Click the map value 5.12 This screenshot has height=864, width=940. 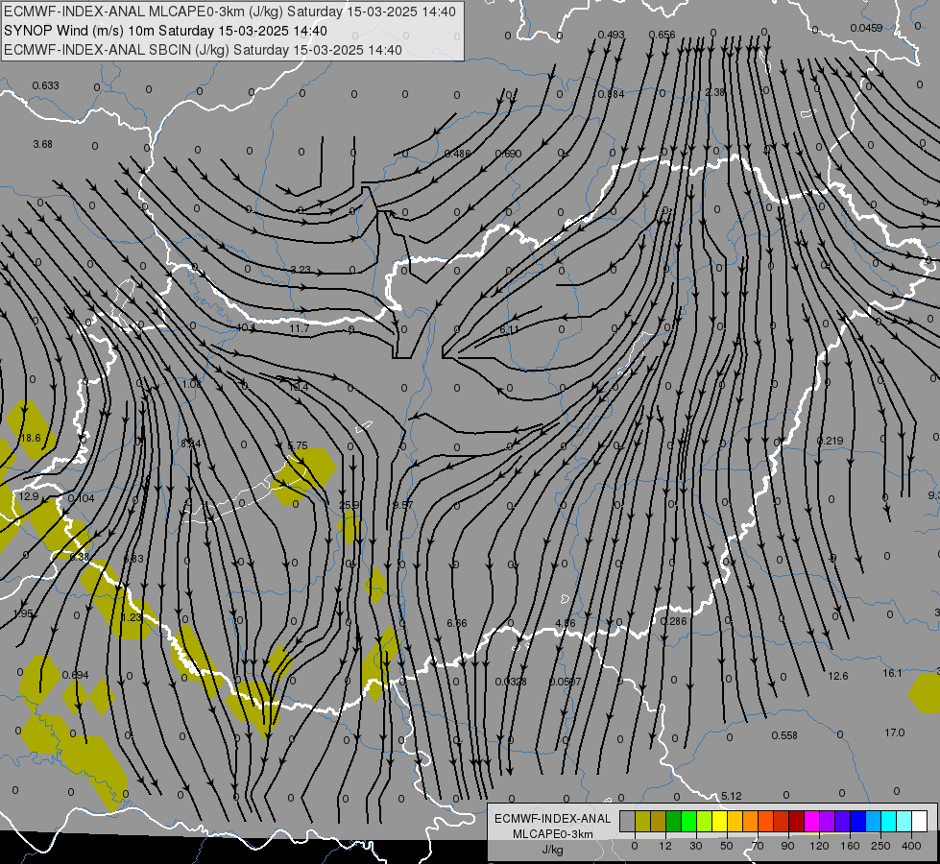732,796
